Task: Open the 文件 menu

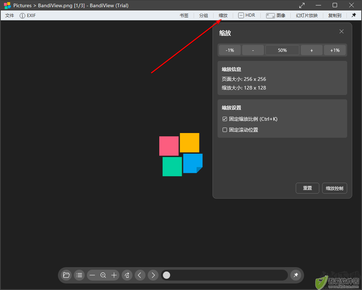Action: click(10, 16)
